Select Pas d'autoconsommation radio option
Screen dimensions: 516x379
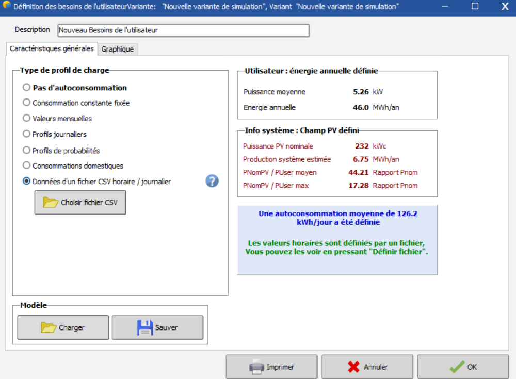(27, 88)
